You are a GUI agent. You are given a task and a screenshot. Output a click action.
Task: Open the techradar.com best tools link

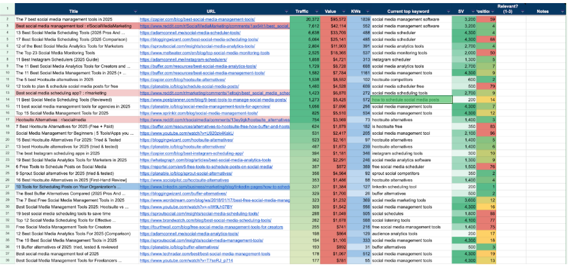204,254
